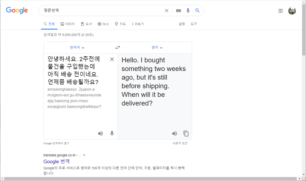Copy the English translation
The height and width of the screenshot is (181, 306).
[x=186, y=133]
